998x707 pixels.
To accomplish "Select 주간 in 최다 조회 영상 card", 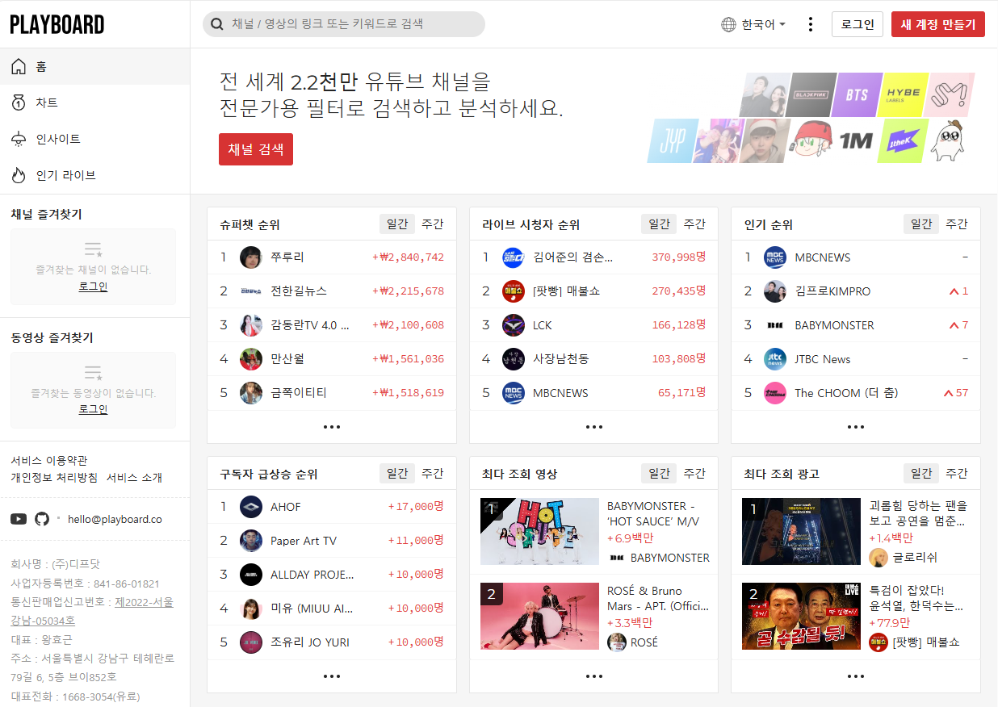I will click(694, 474).
